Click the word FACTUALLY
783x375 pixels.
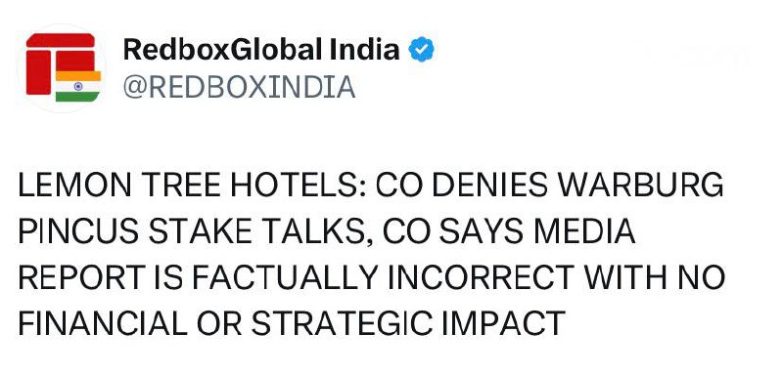(x=285, y=277)
